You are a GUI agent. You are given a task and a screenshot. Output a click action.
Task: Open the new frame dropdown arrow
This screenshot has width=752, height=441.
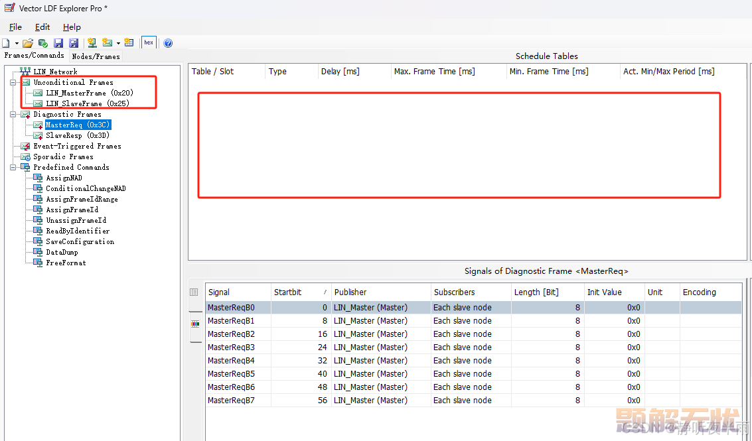coord(118,43)
